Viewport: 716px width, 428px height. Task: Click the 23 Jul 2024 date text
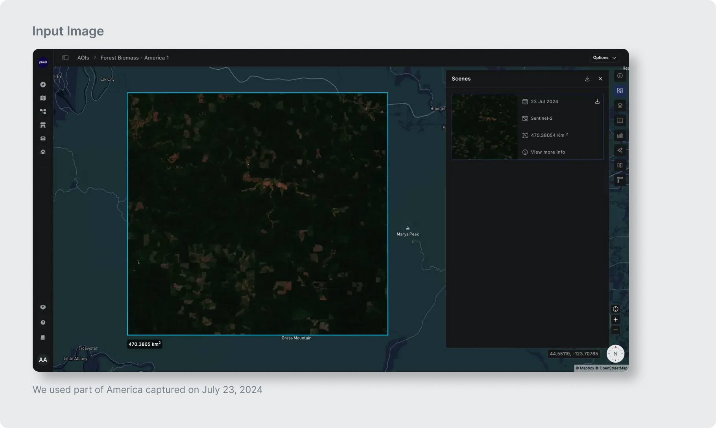544,102
